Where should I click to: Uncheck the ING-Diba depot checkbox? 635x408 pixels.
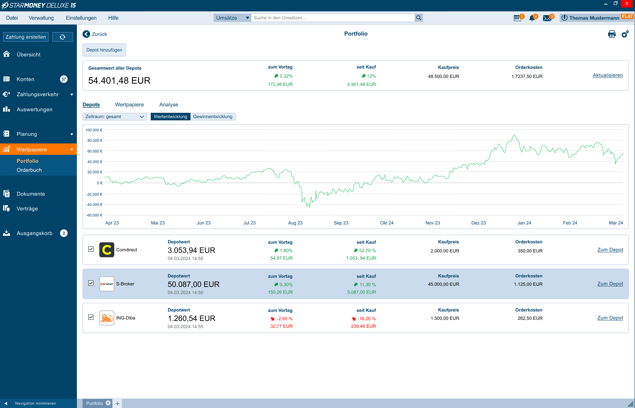pos(91,317)
